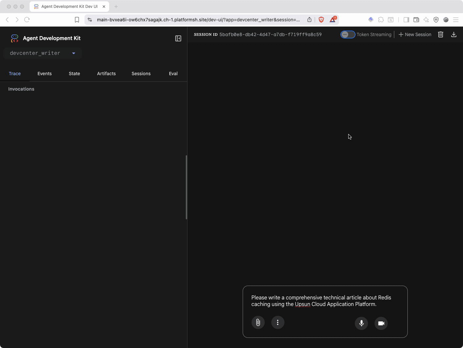The height and width of the screenshot is (348, 463).
Task: Activate the microphone button
Action: point(361,323)
